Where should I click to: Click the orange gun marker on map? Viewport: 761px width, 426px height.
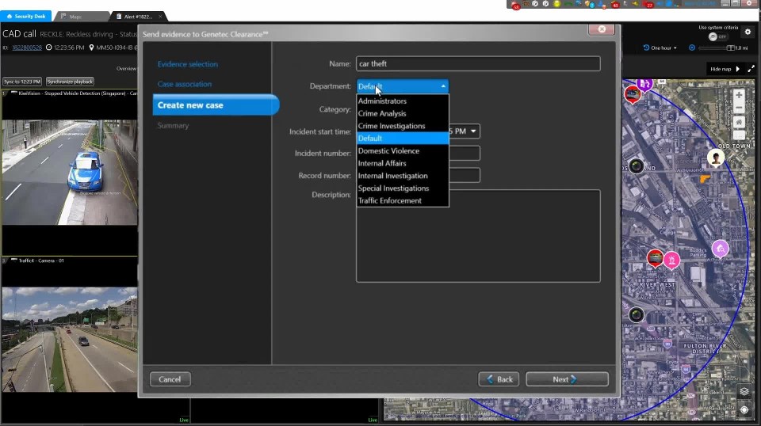706,179
